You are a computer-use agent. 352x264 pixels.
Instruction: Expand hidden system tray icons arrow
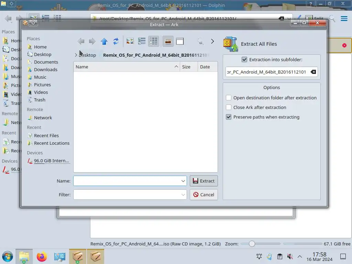pyautogui.click(x=300, y=256)
